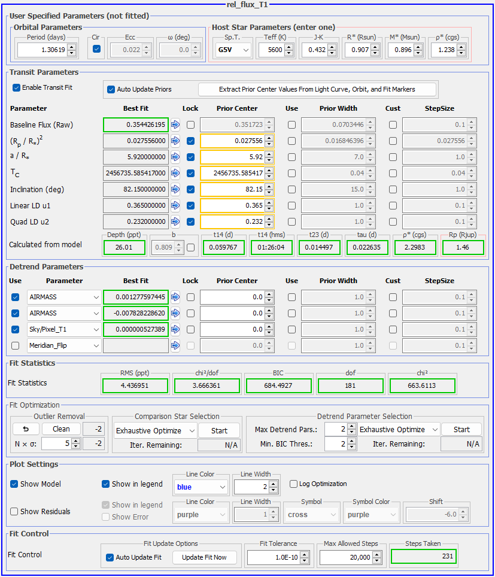
Task: Click copy arrow icon in Linear LD u1 row
Action: [175, 206]
